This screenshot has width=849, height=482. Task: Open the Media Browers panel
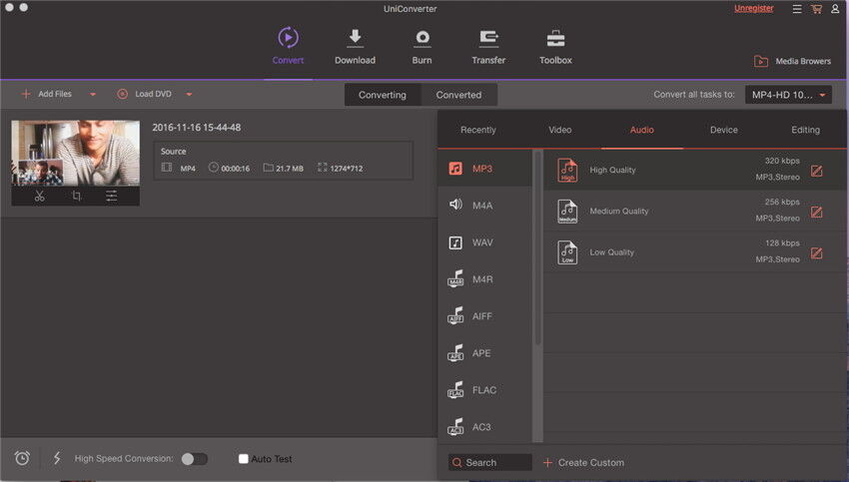792,61
